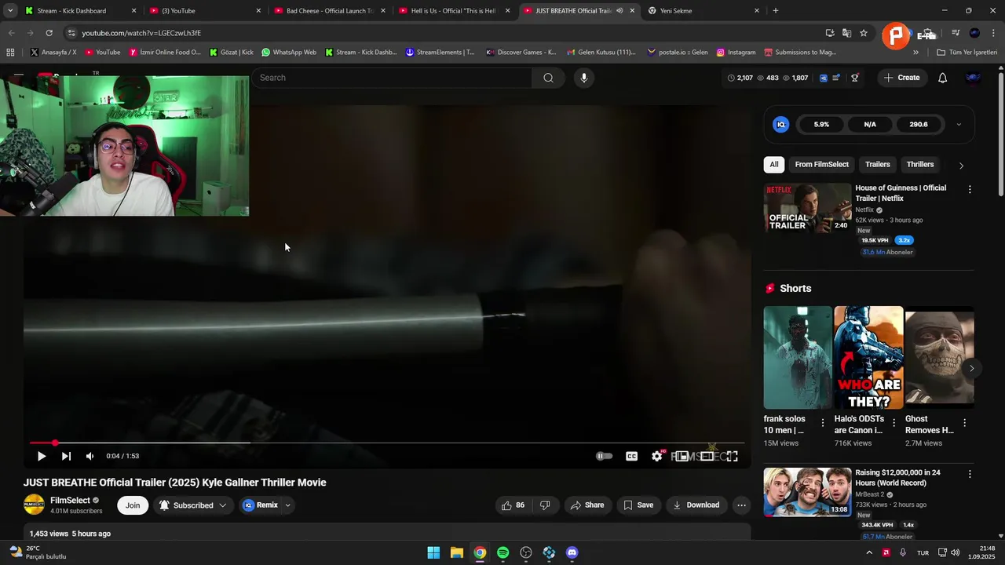Image resolution: width=1005 pixels, height=565 pixels.
Task: Open options for frank solos short
Action: (823, 423)
